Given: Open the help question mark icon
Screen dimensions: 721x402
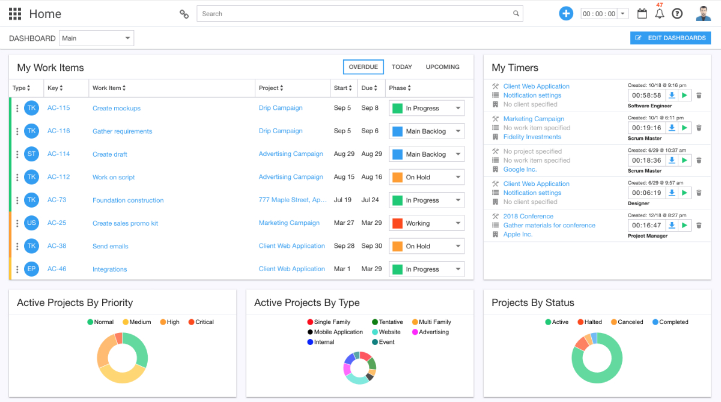Looking at the screenshot, I should click(677, 14).
